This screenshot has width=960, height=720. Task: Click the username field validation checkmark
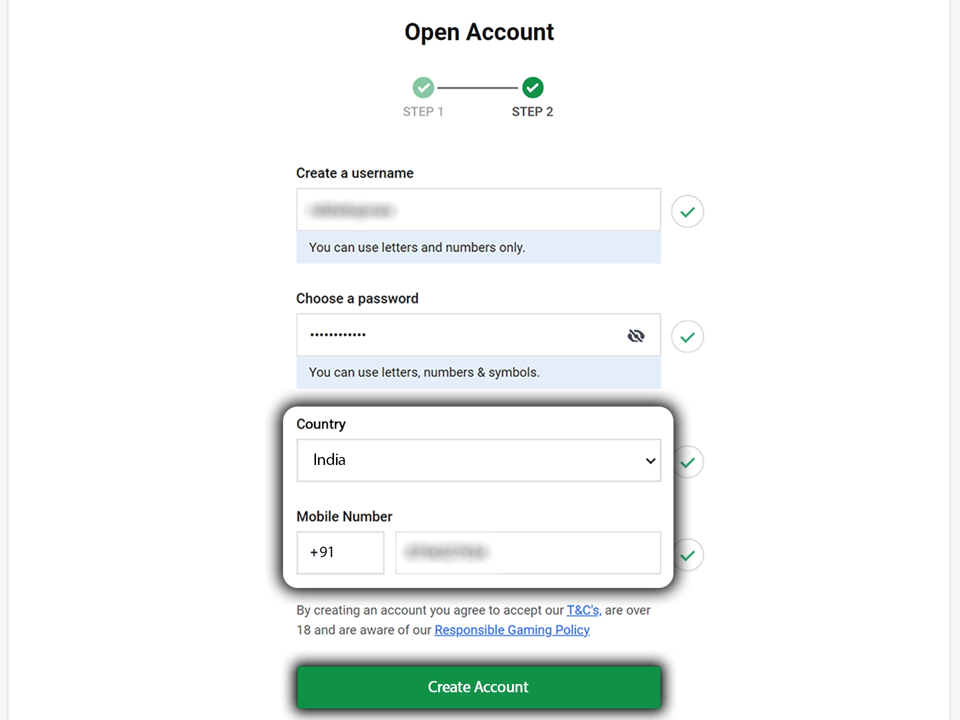click(687, 211)
